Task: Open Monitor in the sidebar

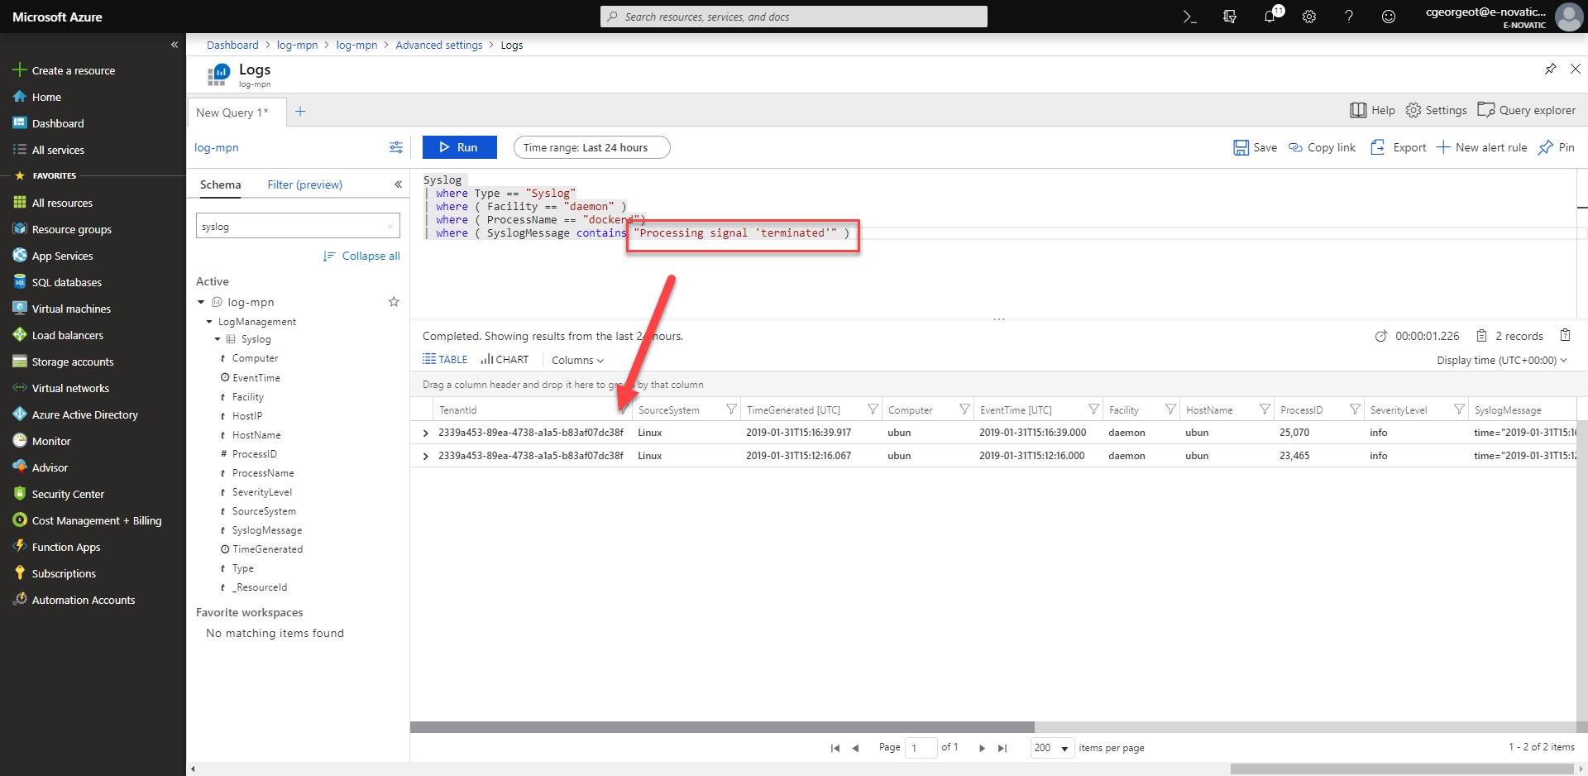Action: [x=51, y=441]
